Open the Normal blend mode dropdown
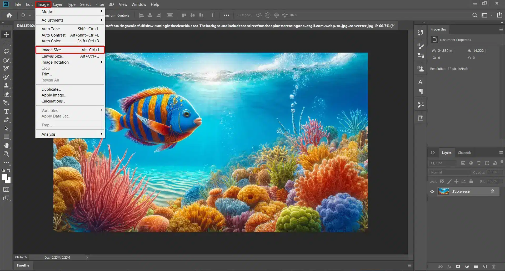Viewport: 505px width, 271px height. coord(449,172)
